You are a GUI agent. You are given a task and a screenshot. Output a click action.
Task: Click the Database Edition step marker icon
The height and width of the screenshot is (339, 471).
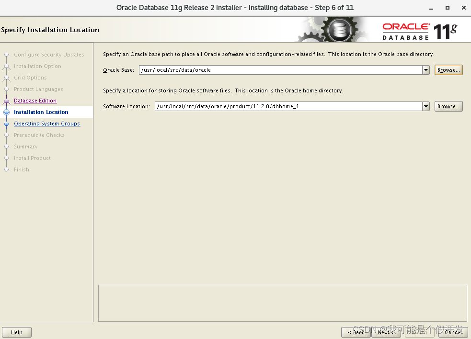click(x=7, y=101)
